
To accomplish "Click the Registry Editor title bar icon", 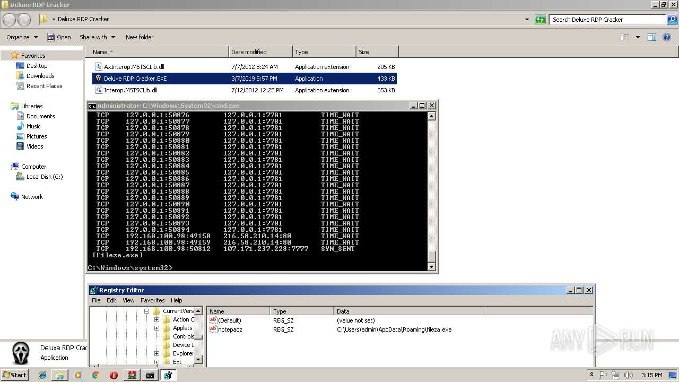I will click(x=94, y=290).
